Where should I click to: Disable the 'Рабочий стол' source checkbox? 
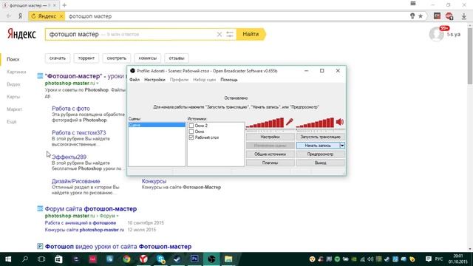pos(191,137)
